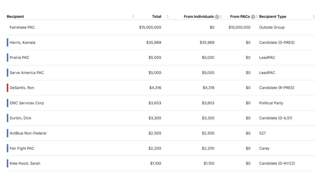Open the Harris, Kamala recipient entry
This screenshot has width=325, height=178.
[22, 42]
